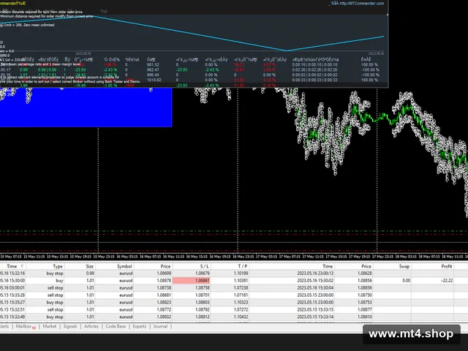Select the 0.00 swap value
Screen dimensions: 468x351
pos(407,281)
